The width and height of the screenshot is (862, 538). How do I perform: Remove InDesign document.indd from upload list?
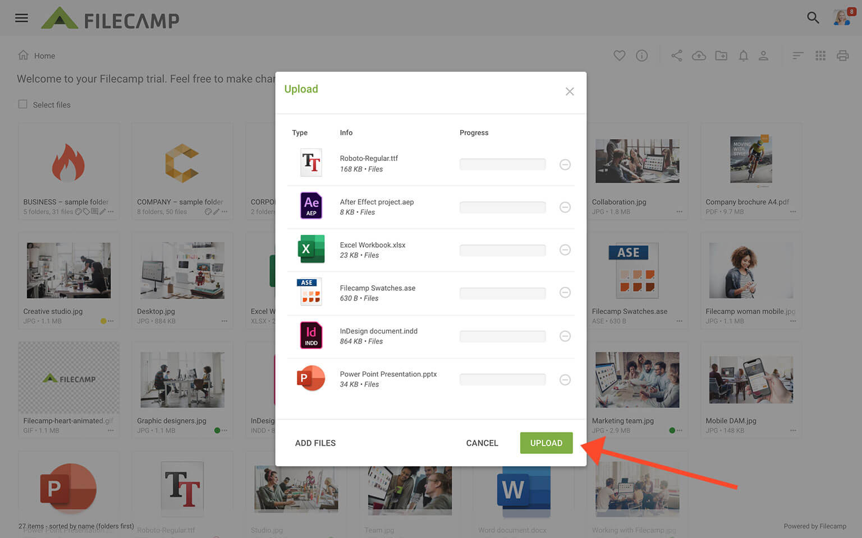565,336
